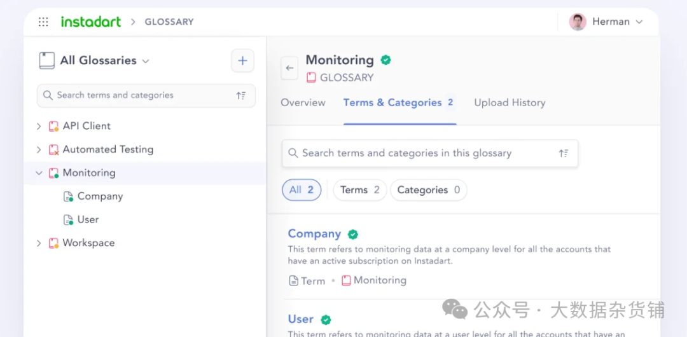Switch to the Overview tab
687x337 pixels.
click(303, 102)
